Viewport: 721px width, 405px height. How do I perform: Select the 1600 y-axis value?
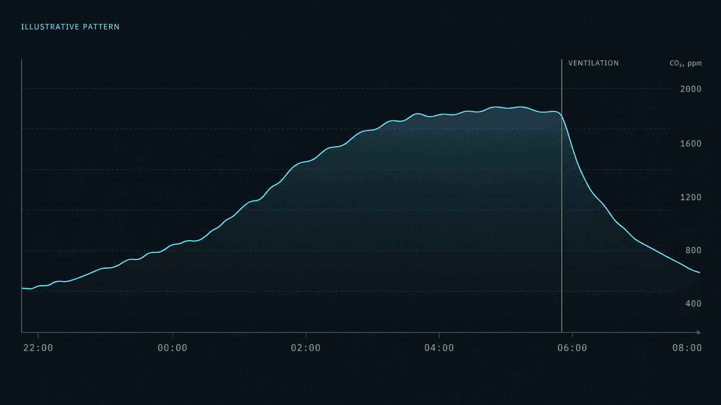691,144
